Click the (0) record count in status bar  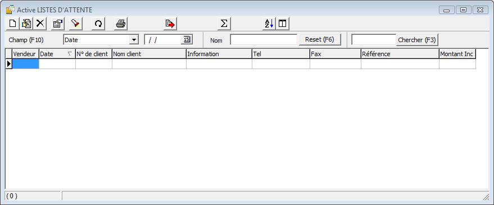coord(12,196)
